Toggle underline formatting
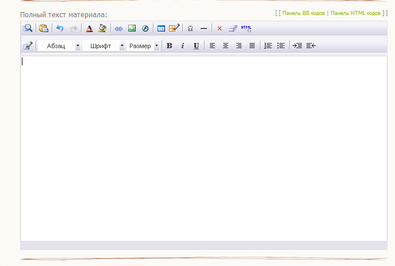Image resolution: width=395 pixels, height=266 pixels. click(196, 46)
